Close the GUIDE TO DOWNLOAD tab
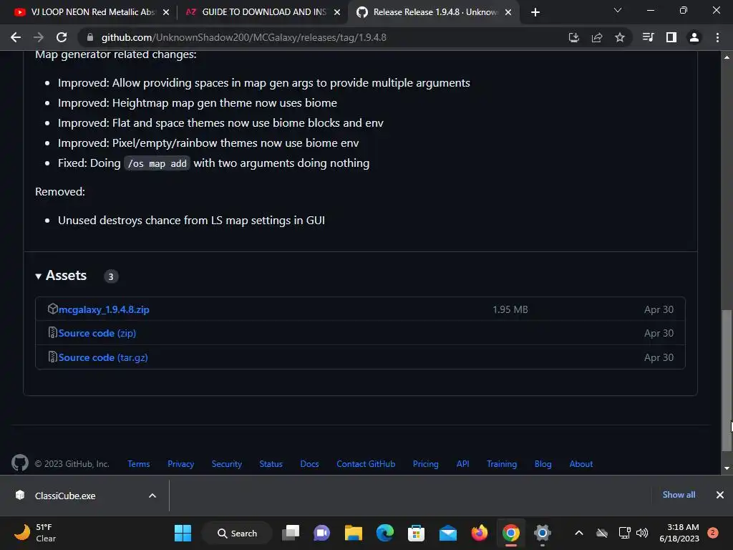733x550 pixels. click(337, 12)
